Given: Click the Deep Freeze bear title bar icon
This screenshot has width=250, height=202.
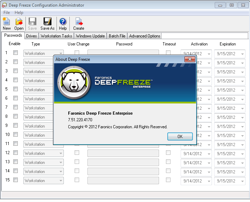Looking at the screenshot, I should click(4, 5).
